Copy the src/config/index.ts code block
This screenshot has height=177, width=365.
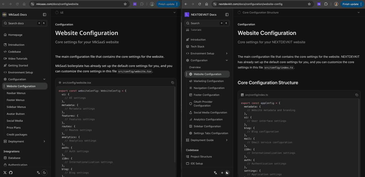click(x=357, y=95)
